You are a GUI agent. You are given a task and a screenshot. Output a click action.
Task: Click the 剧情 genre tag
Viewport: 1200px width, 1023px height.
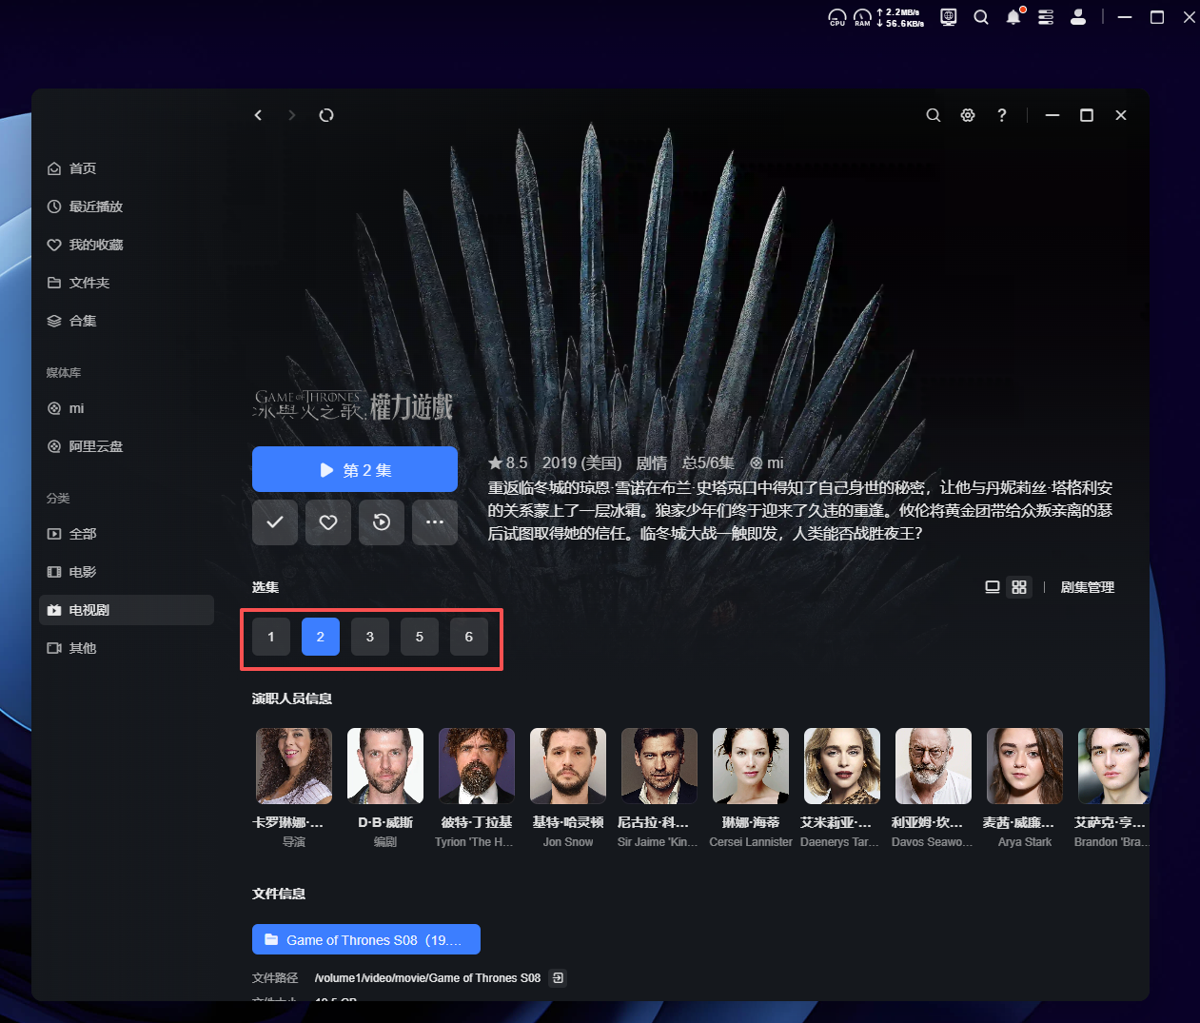click(652, 462)
